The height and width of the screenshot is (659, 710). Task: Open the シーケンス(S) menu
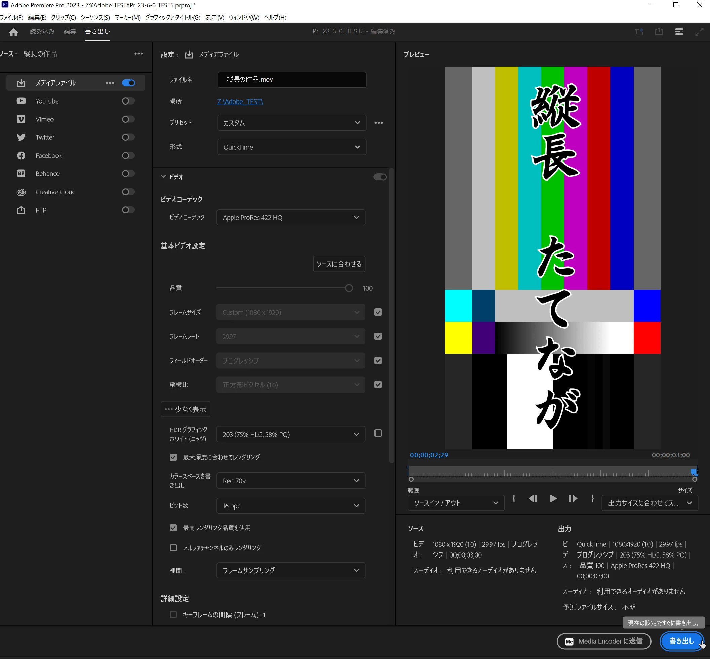[95, 17]
